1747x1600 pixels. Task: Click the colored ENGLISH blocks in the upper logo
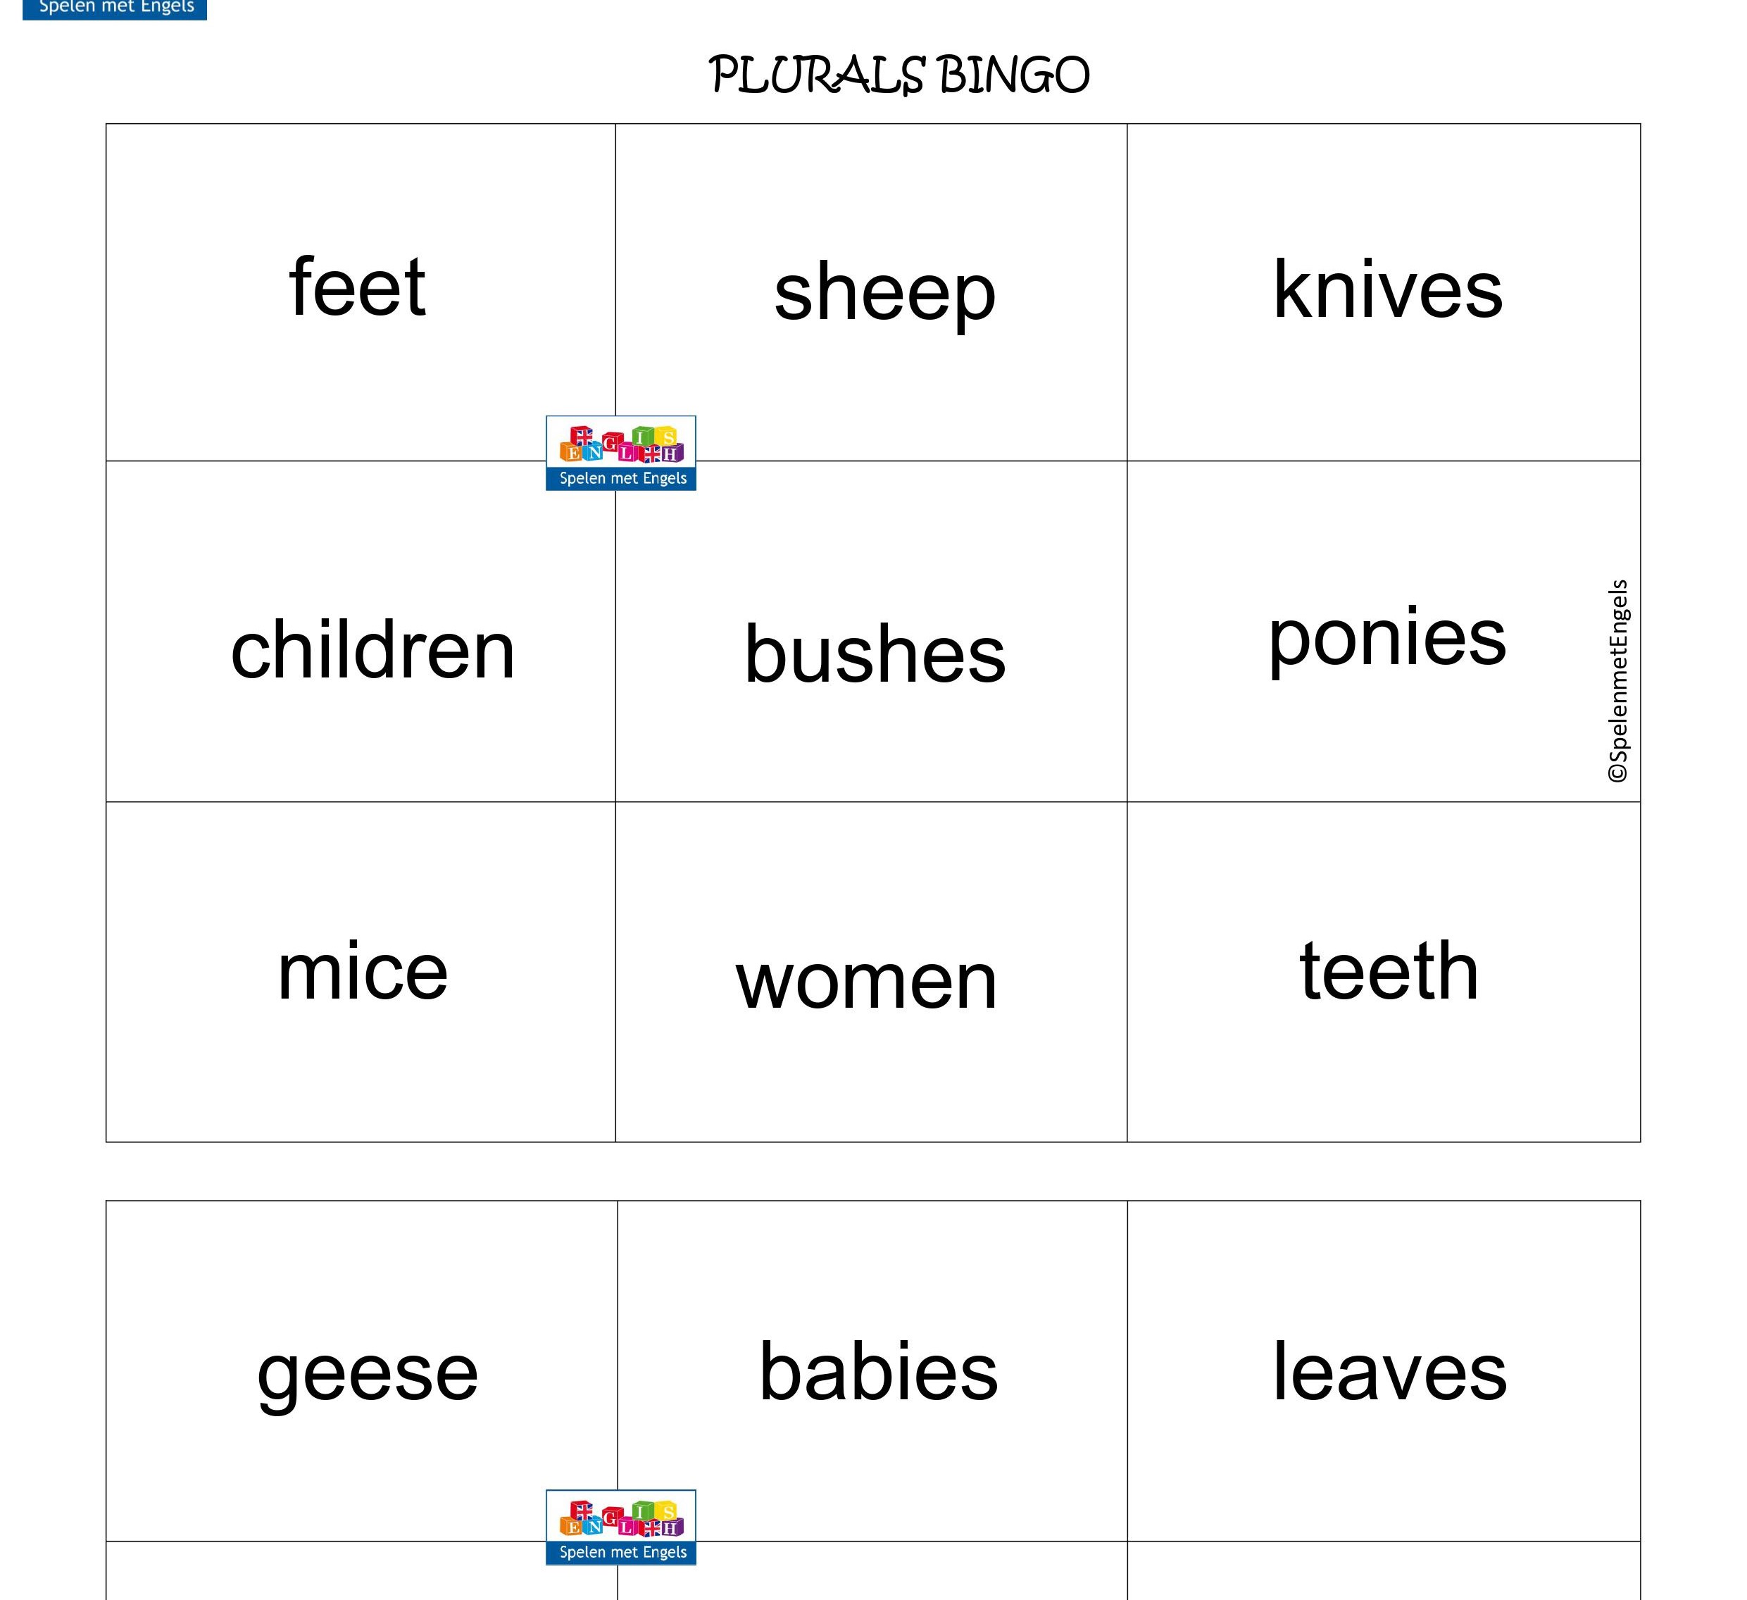pos(620,444)
